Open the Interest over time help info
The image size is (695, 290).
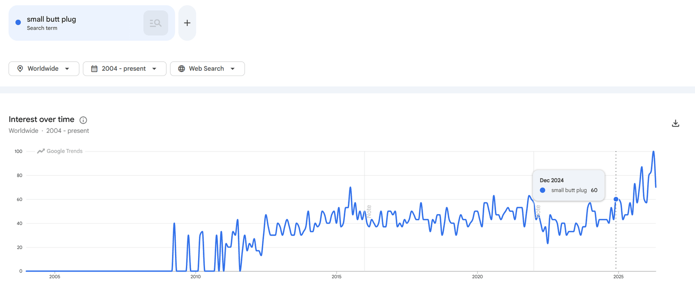coord(83,120)
